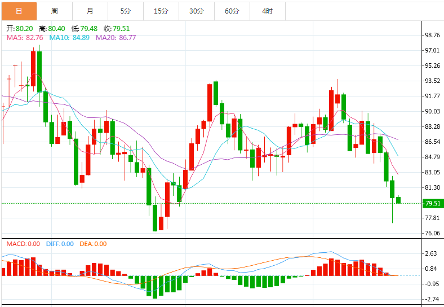Click the green 79.51 current price tag
The height and width of the screenshot is (307, 444).
[433, 203]
